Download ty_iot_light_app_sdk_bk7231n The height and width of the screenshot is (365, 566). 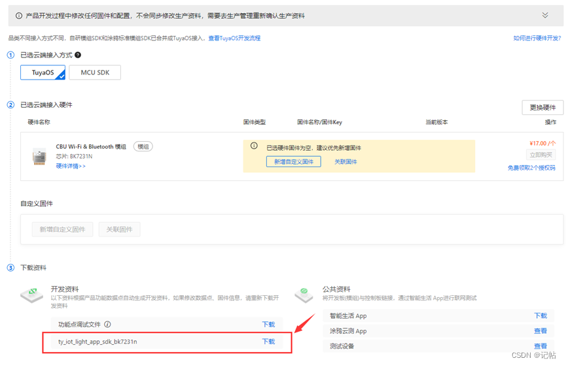[268, 341]
